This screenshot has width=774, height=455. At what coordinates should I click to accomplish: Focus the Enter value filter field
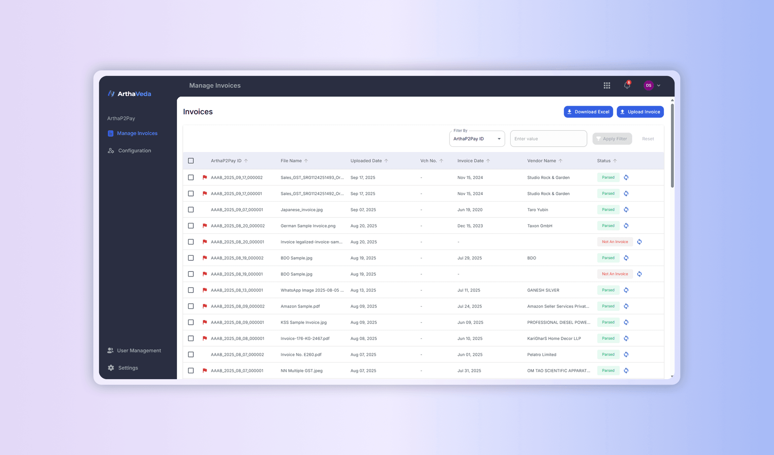tap(548, 139)
